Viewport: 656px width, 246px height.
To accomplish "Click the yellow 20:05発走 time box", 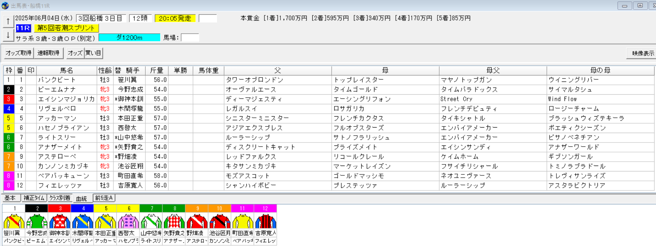I will click(175, 18).
